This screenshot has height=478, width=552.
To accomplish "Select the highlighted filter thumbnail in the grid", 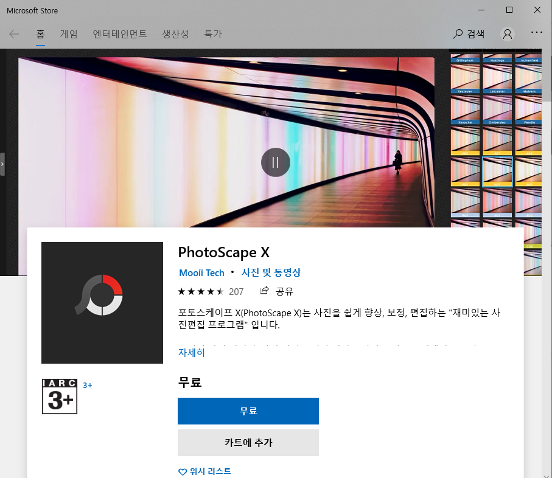I will 497,171.
